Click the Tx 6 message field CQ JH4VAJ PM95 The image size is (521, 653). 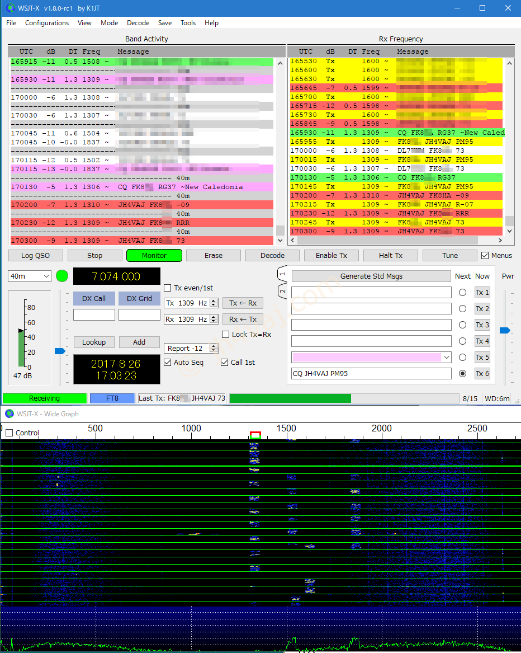[x=371, y=374]
